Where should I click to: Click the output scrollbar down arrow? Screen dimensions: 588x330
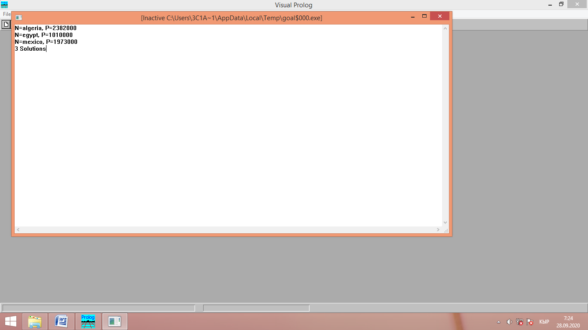tap(446, 223)
